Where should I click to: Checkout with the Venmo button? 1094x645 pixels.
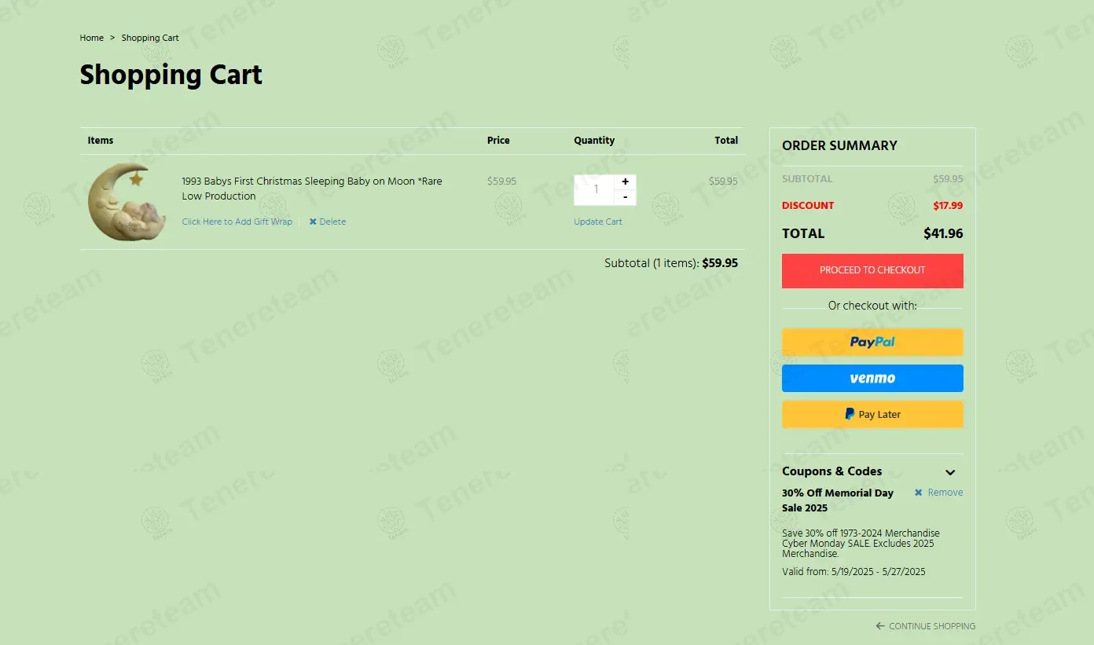pyautogui.click(x=872, y=378)
